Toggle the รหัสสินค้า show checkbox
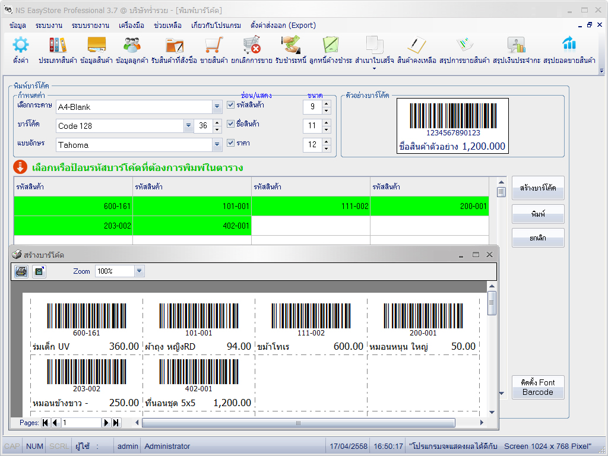The image size is (608, 456). [231, 104]
